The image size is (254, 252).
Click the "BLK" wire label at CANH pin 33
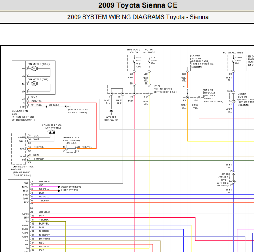(x=36, y=136)
